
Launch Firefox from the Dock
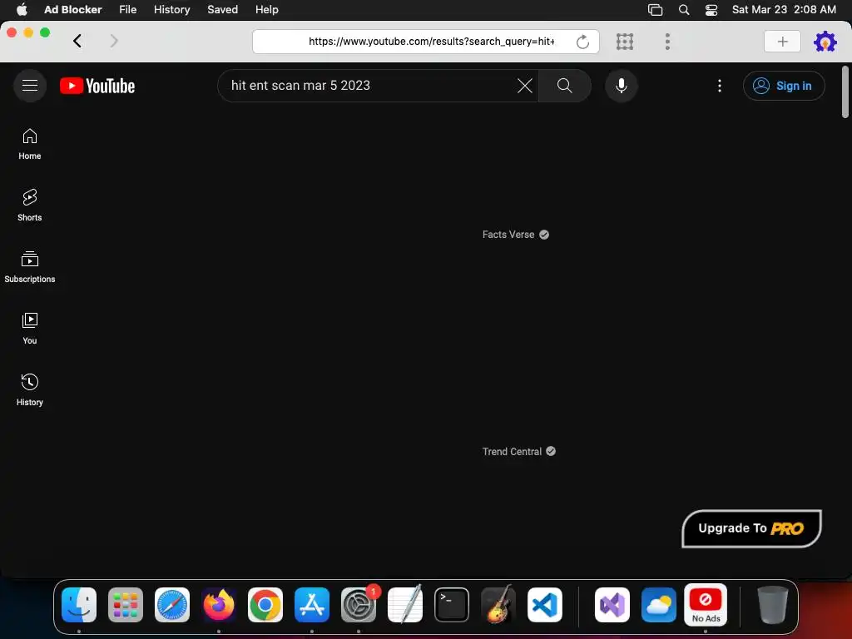click(x=219, y=605)
